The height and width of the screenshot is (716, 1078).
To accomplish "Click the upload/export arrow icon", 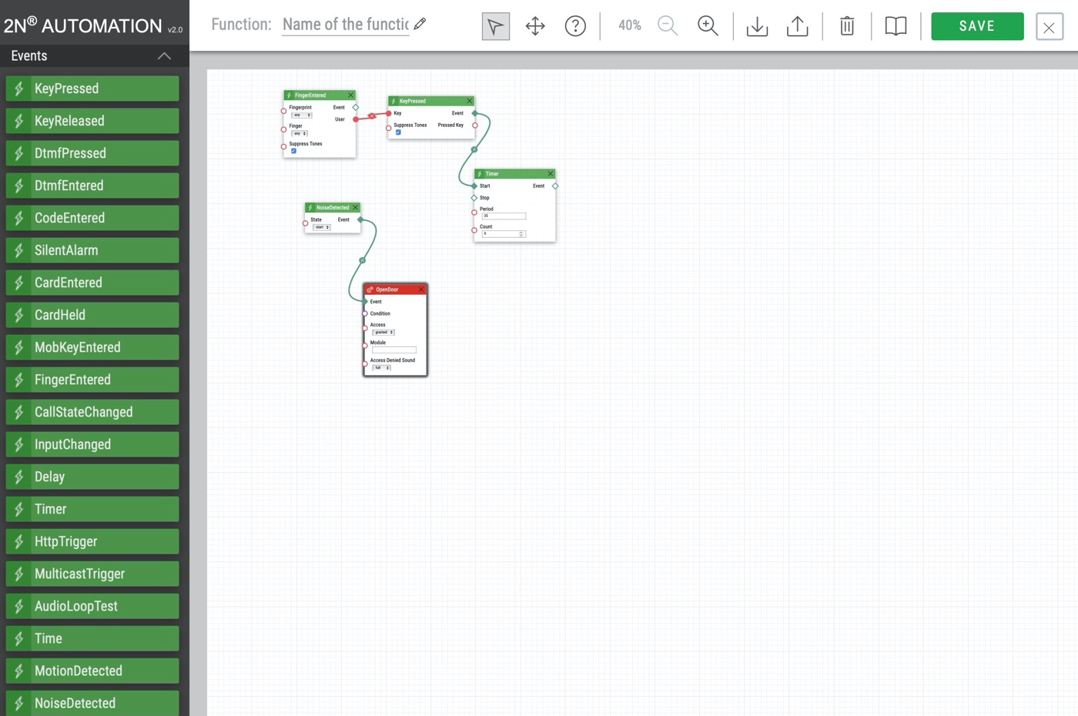I will click(797, 26).
